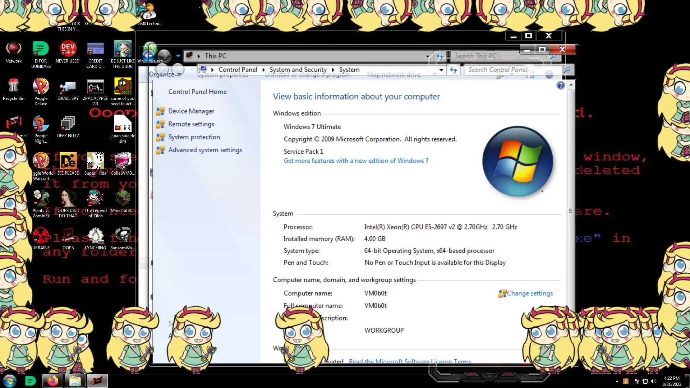
Task: Expand Control Panel address bar dropdown
Action: [441, 70]
